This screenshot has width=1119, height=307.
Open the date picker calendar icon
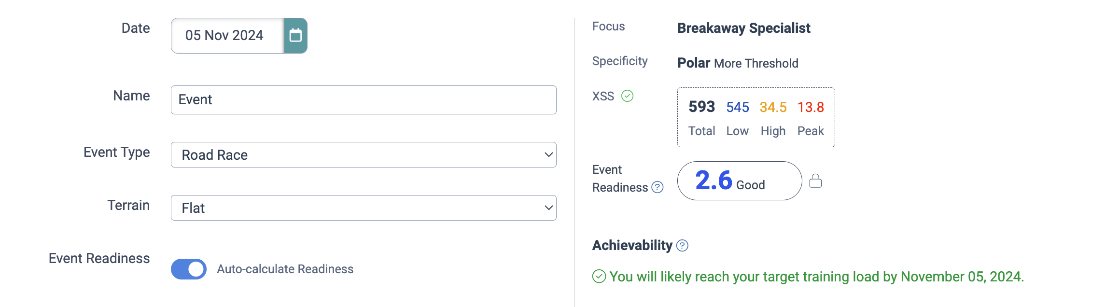295,36
